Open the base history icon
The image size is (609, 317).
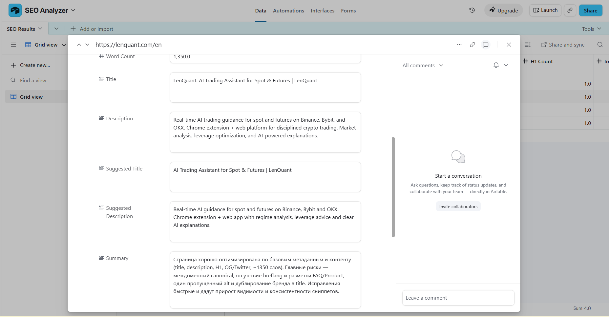[x=472, y=10]
